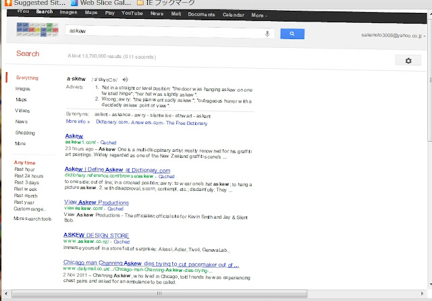Click the About 13,700,000 results text
This screenshot has width=432, height=301.
(x=111, y=57)
